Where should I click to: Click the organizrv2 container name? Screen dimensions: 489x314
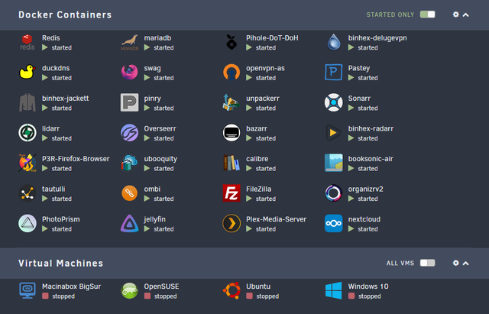365,189
